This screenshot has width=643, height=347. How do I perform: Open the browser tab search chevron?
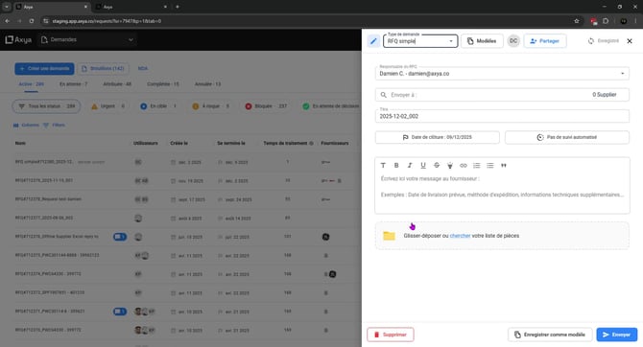[x=7, y=7]
